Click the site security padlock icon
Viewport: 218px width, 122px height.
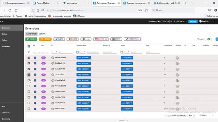coord(38,10)
